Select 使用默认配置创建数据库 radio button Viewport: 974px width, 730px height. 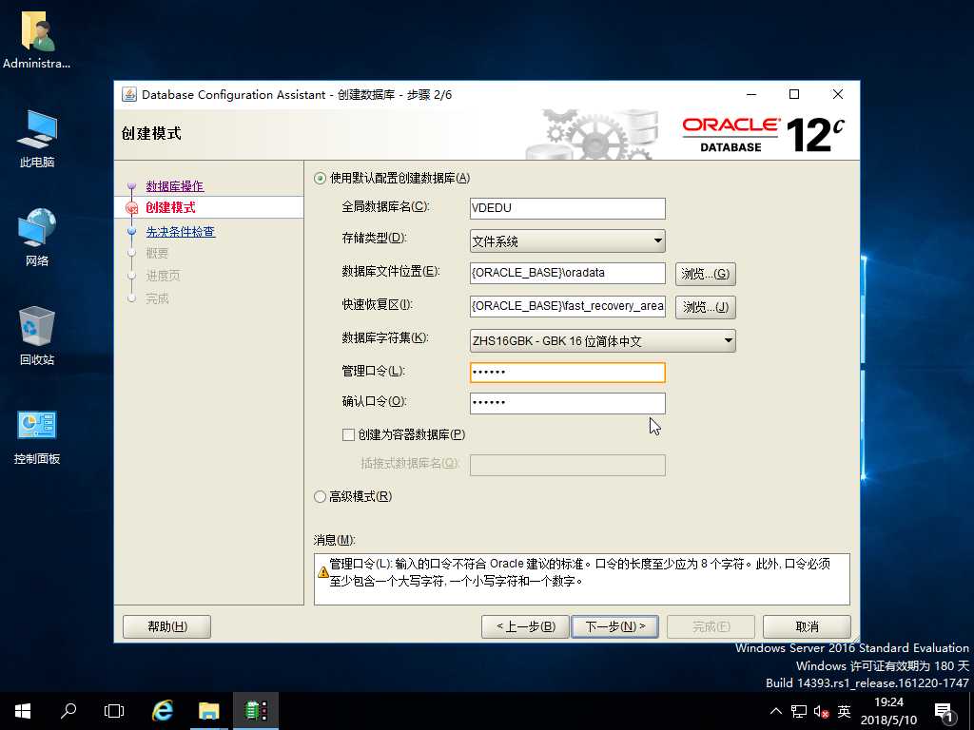pyautogui.click(x=320, y=178)
